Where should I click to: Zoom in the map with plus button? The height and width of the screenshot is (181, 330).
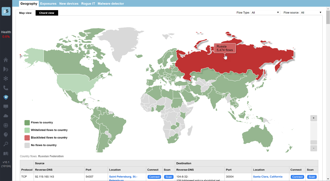click(313, 118)
